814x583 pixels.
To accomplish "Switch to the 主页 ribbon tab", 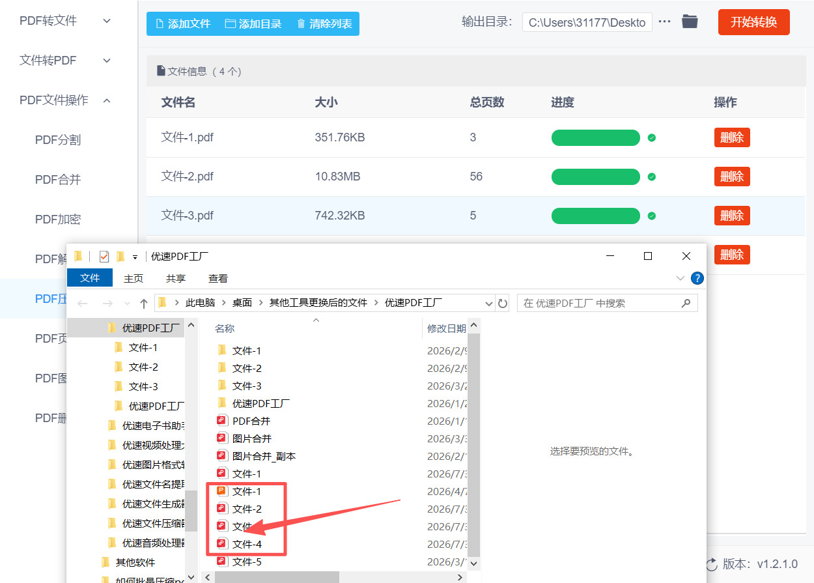I will coord(133,278).
